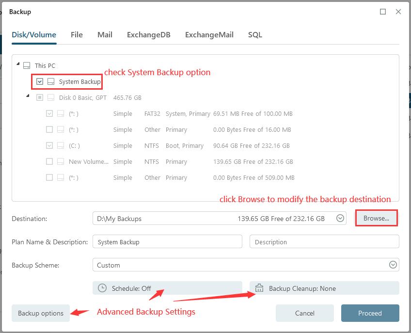Check the New Volume partition checkbox
Screen dimensions: 411x333
click(x=49, y=161)
